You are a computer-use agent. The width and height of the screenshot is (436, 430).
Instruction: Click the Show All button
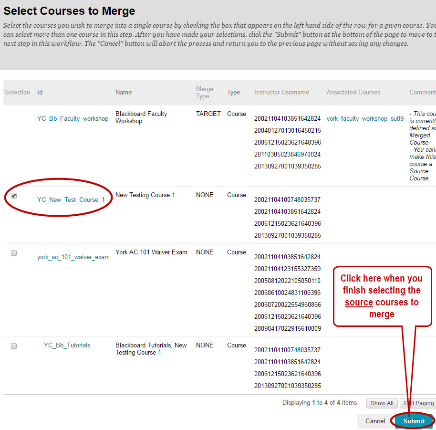[382, 403]
